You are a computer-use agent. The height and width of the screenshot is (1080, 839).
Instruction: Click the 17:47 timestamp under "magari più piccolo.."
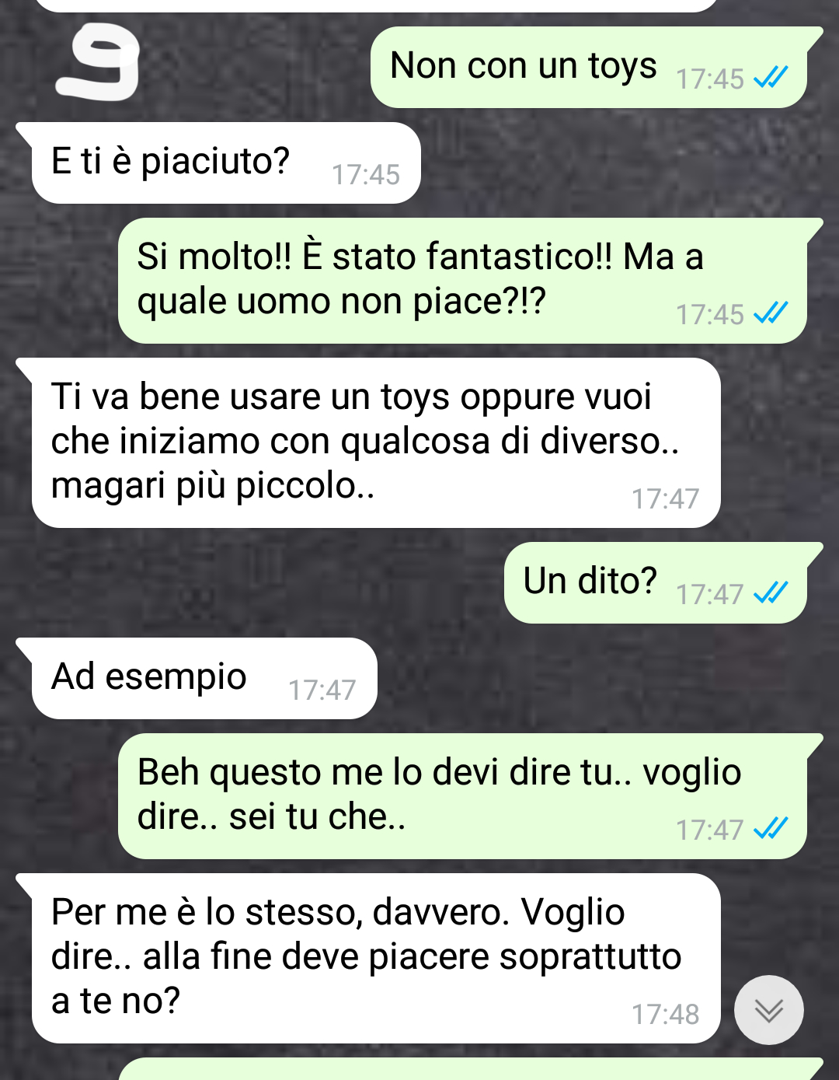tap(665, 498)
